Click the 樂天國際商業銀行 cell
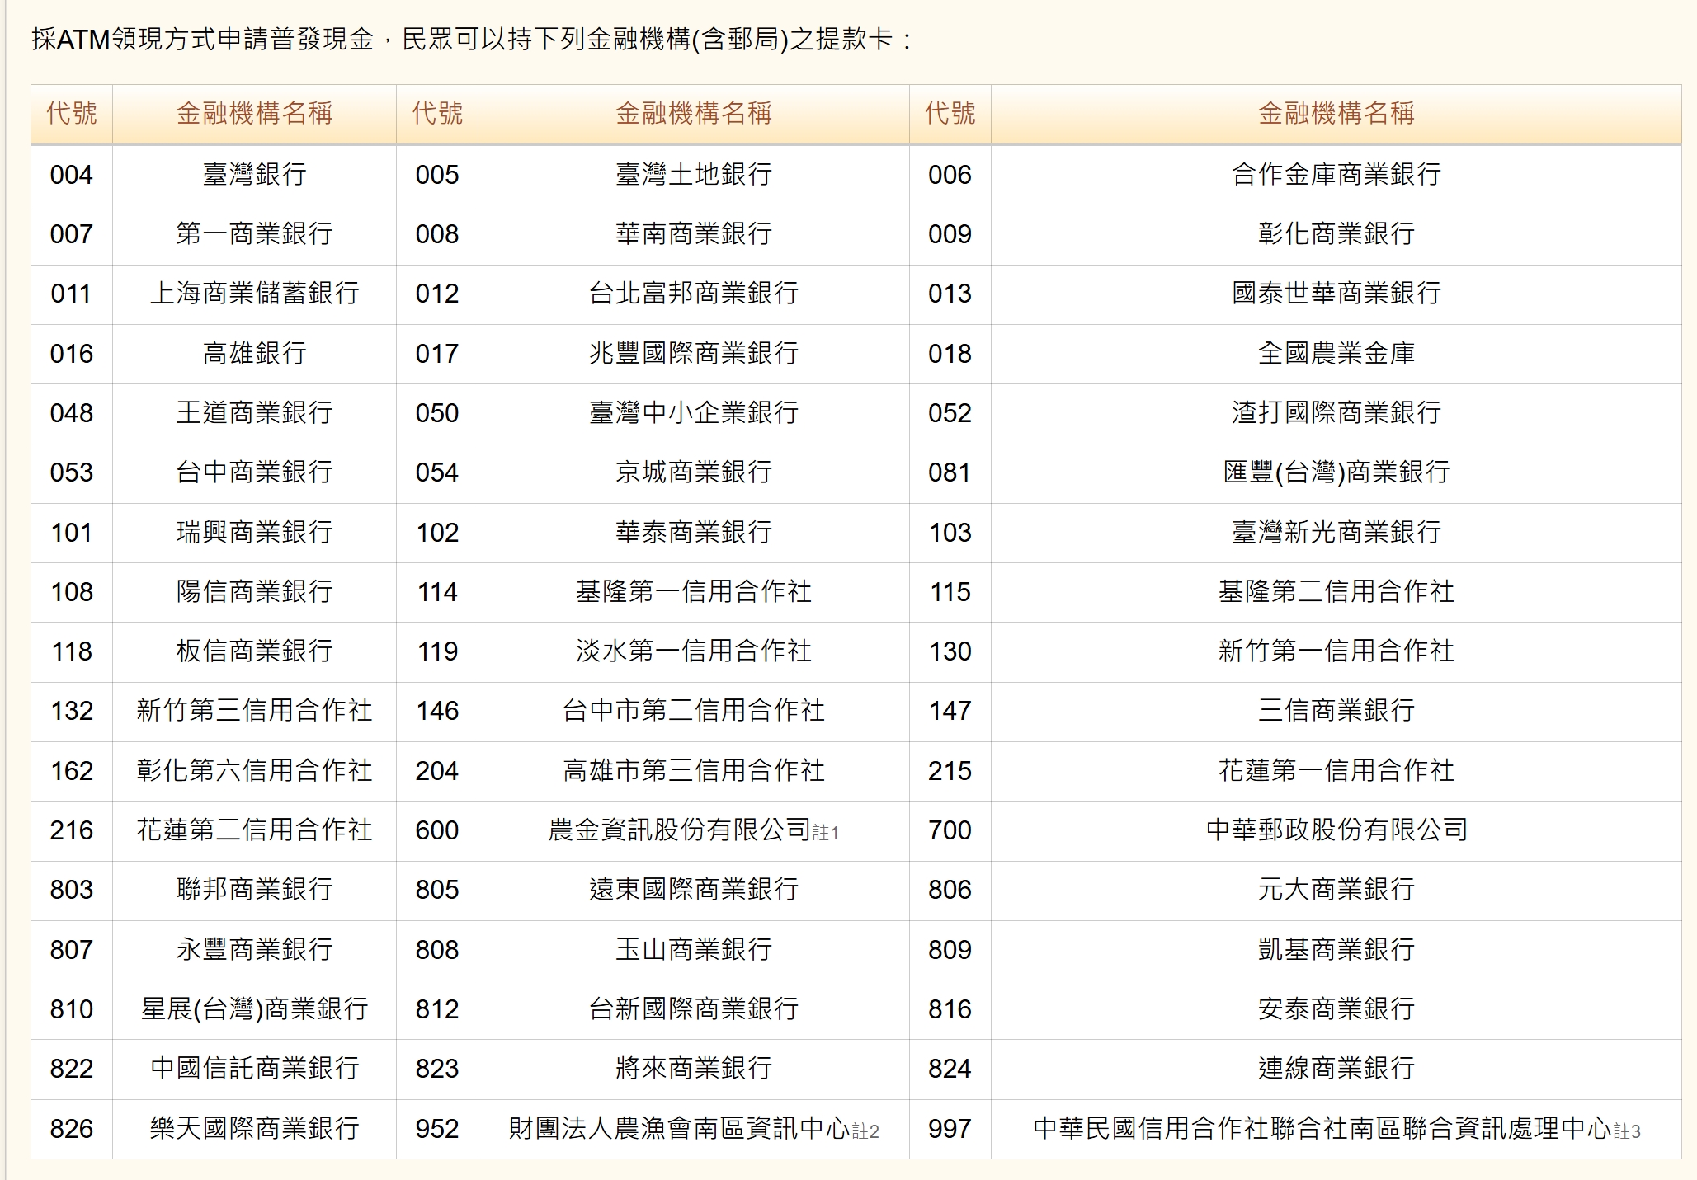 (x=254, y=1128)
